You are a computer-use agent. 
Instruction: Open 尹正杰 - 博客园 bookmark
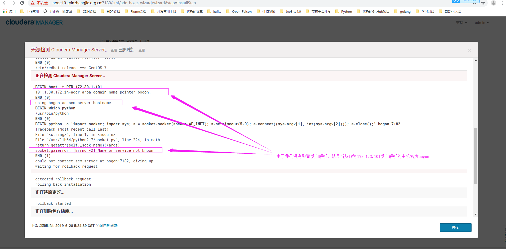tap(58, 11)
